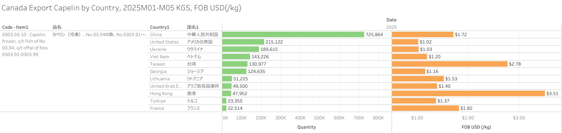Screen dimensions: 562x133
Task: Select the Code - Item1 header
Action: [15, 27]
